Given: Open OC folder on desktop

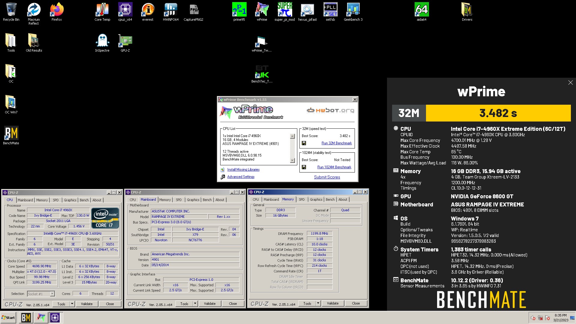Looking at the screenshot, I should [11, 74].
